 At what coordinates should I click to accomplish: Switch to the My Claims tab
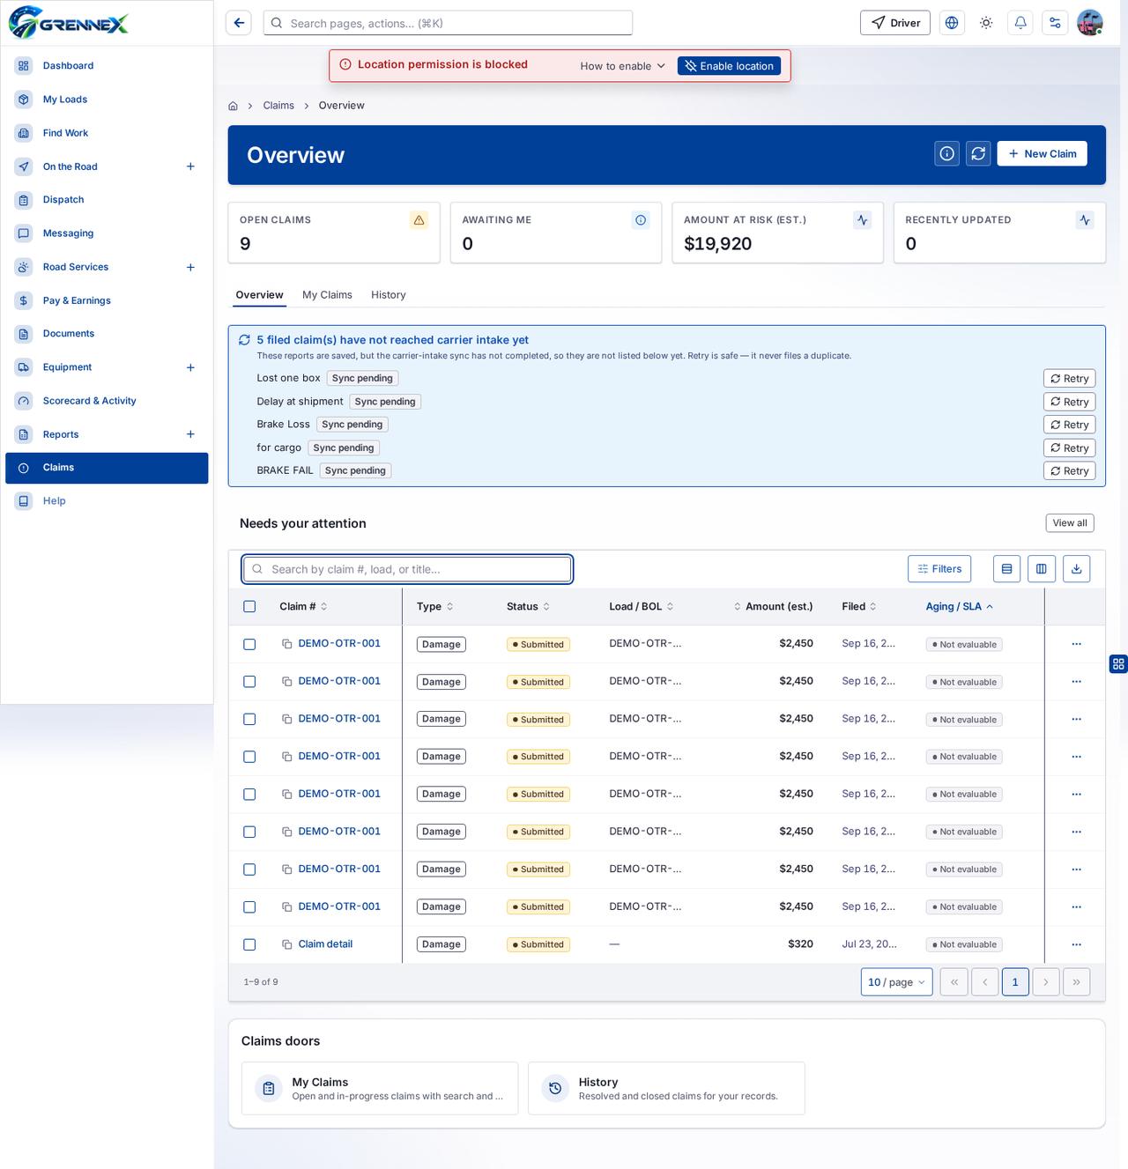coord(327,295)
